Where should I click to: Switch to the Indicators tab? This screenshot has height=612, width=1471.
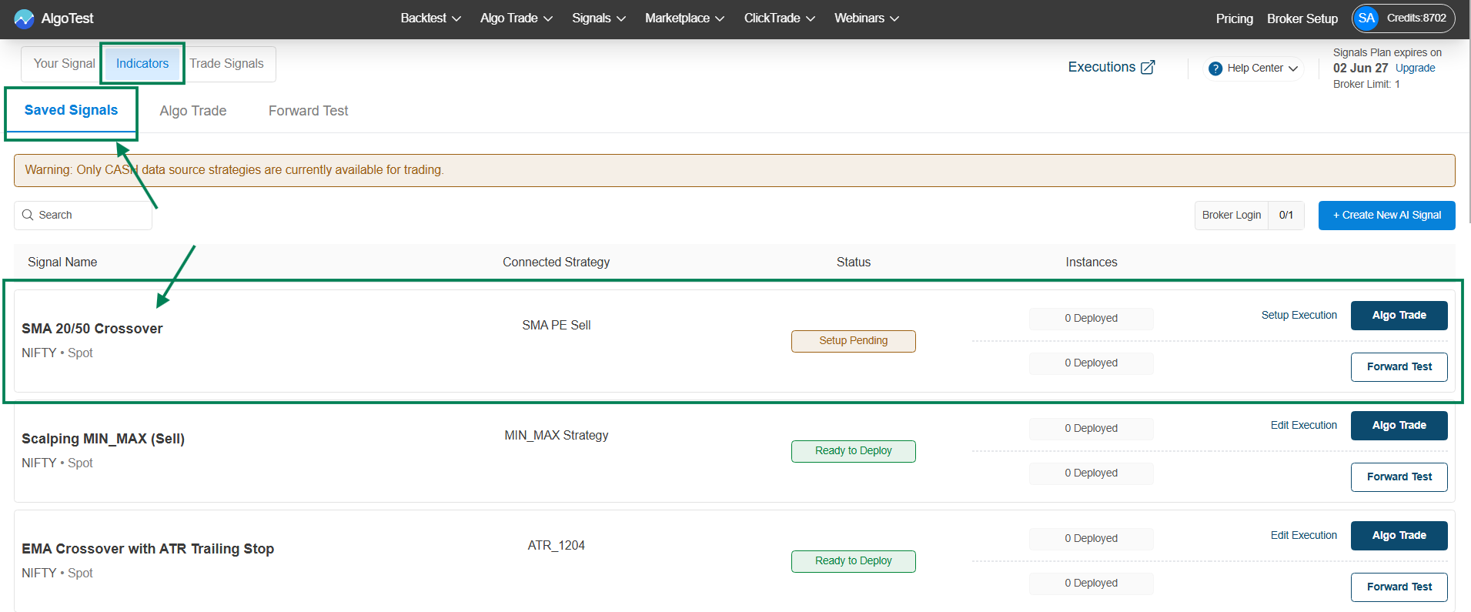coord(142,64)
